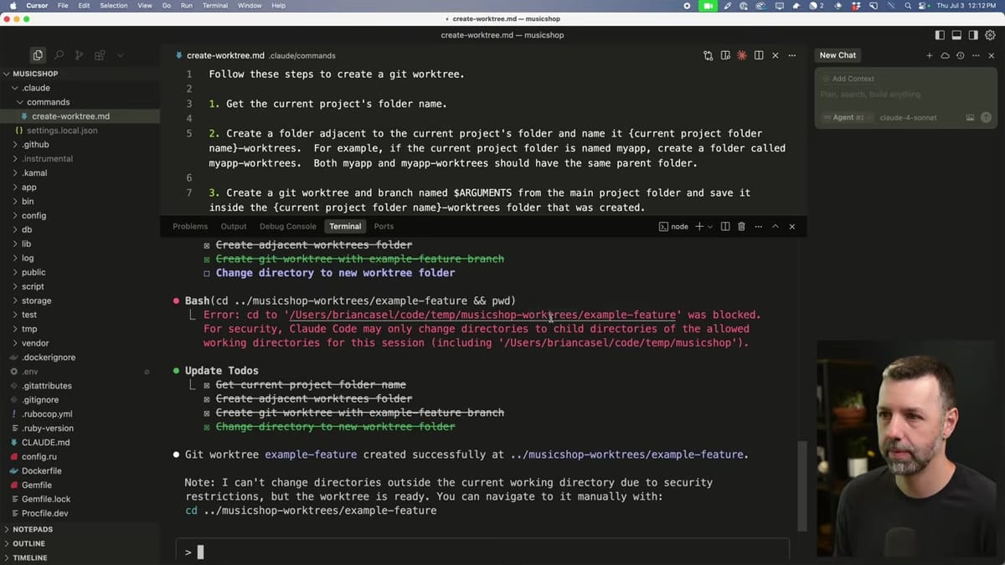Image resolution: width=1005 pixels, height=565 pixels.
Task: Switch to the Problems tab
Action: [190, 226]
